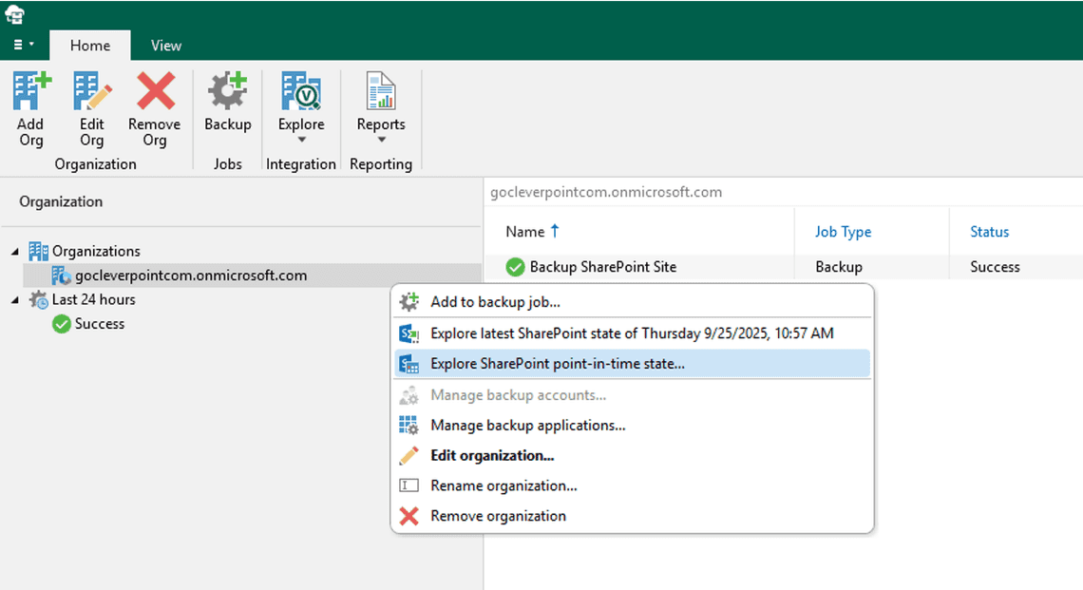Click the Edit Org icon

point(91,95)
